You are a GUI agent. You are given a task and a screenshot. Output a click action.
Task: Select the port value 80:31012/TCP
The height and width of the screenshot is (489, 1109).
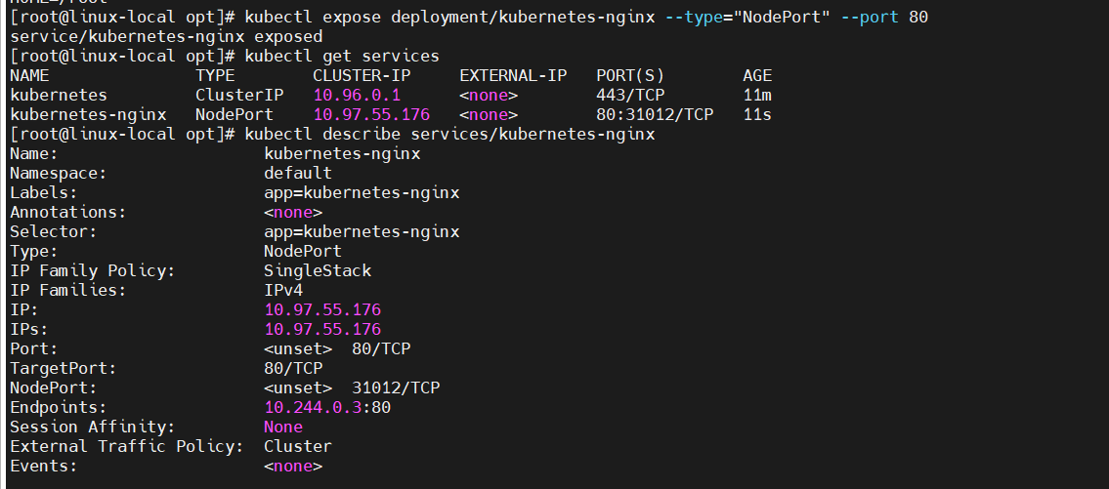[655, 114]
